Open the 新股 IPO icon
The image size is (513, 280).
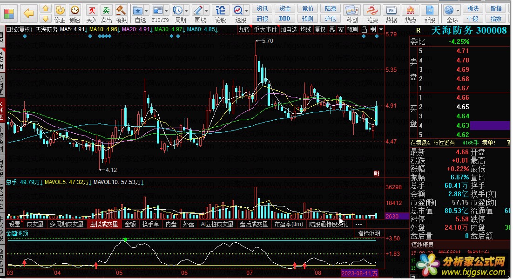pos(430,10)
